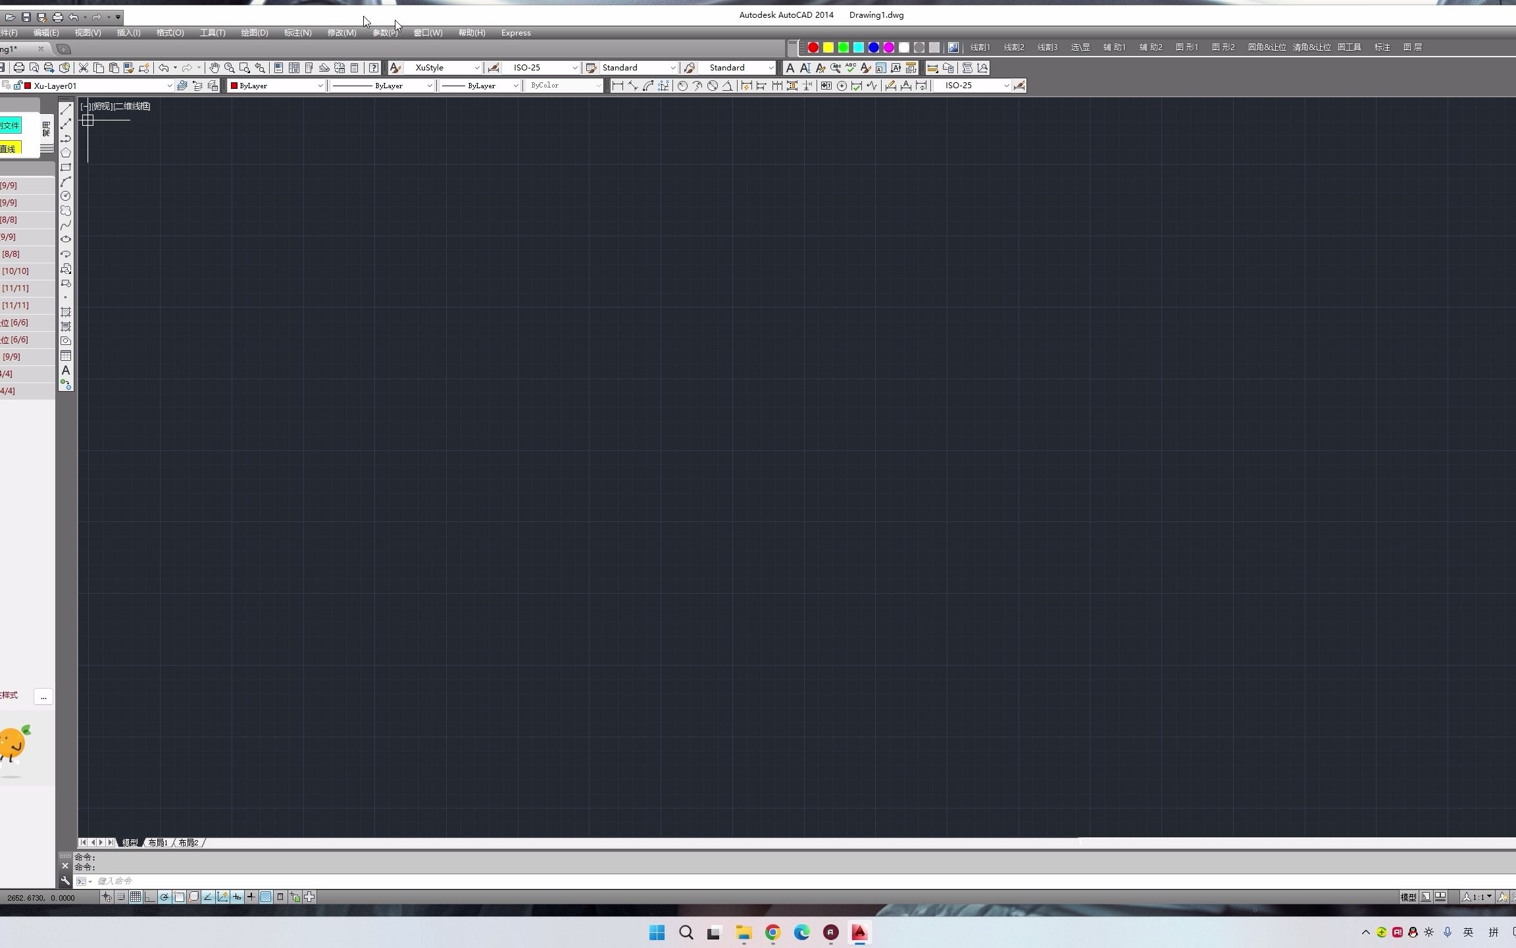Click the Undo arrow in the standard toolbar
Screen dimensions: 1516x948
tap(163, 68)
